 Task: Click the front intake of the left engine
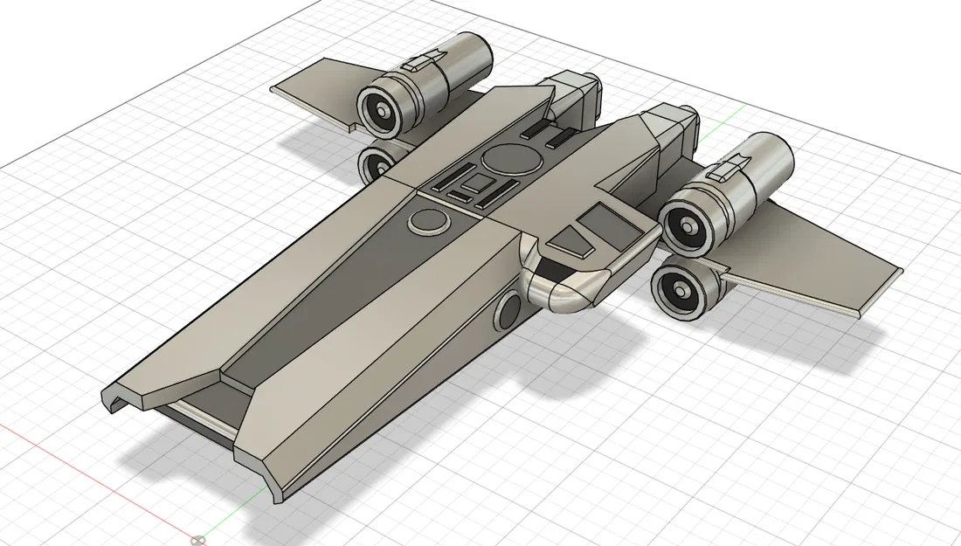[383, 112]
